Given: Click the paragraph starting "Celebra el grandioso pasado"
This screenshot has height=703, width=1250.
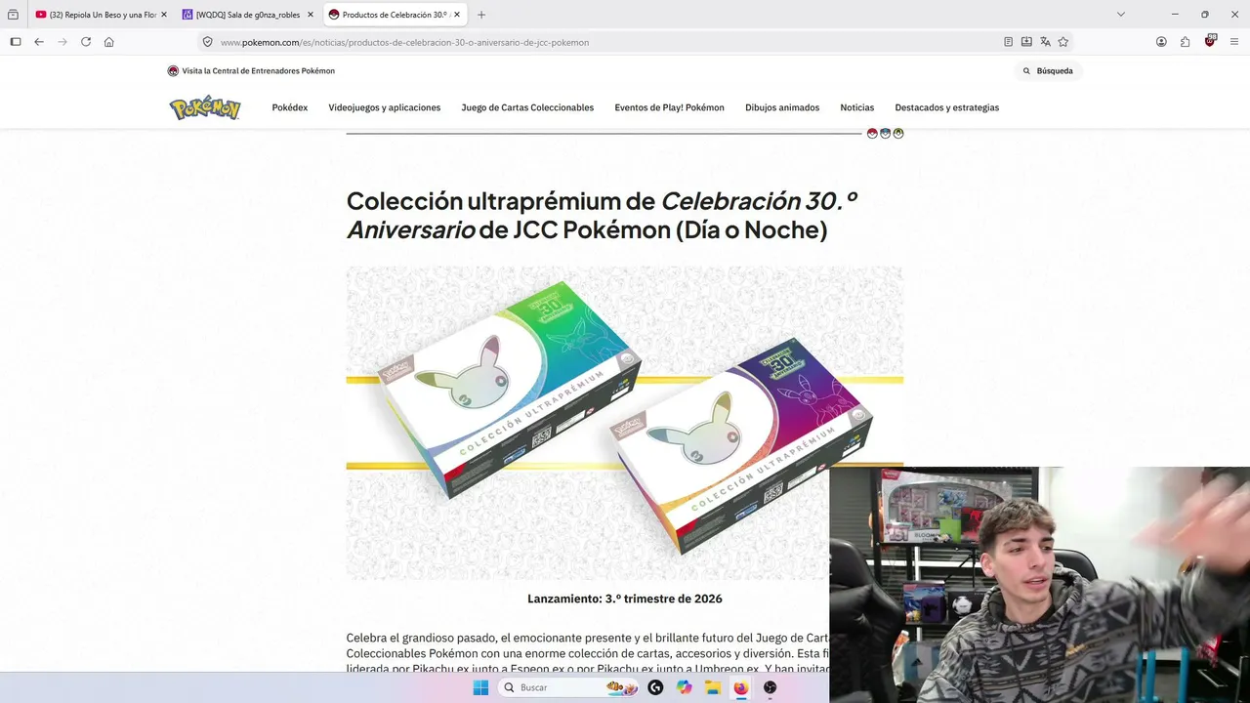Looking at the screenshot, I should click(588, 653).
